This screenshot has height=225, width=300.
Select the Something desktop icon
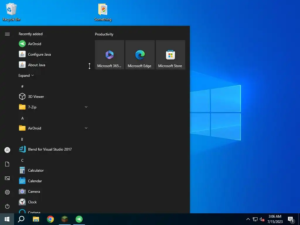pos(103,12)
